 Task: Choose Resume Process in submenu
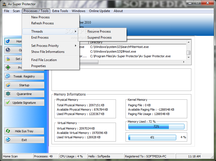coord(102,31)
